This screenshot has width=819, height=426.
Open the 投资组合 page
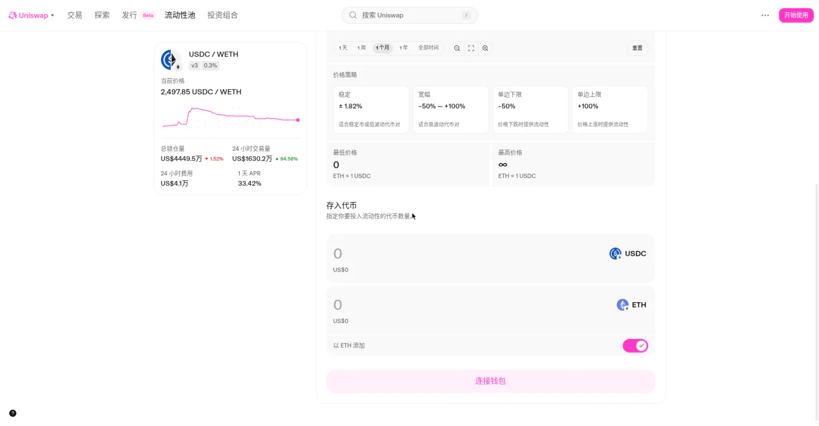222,15
